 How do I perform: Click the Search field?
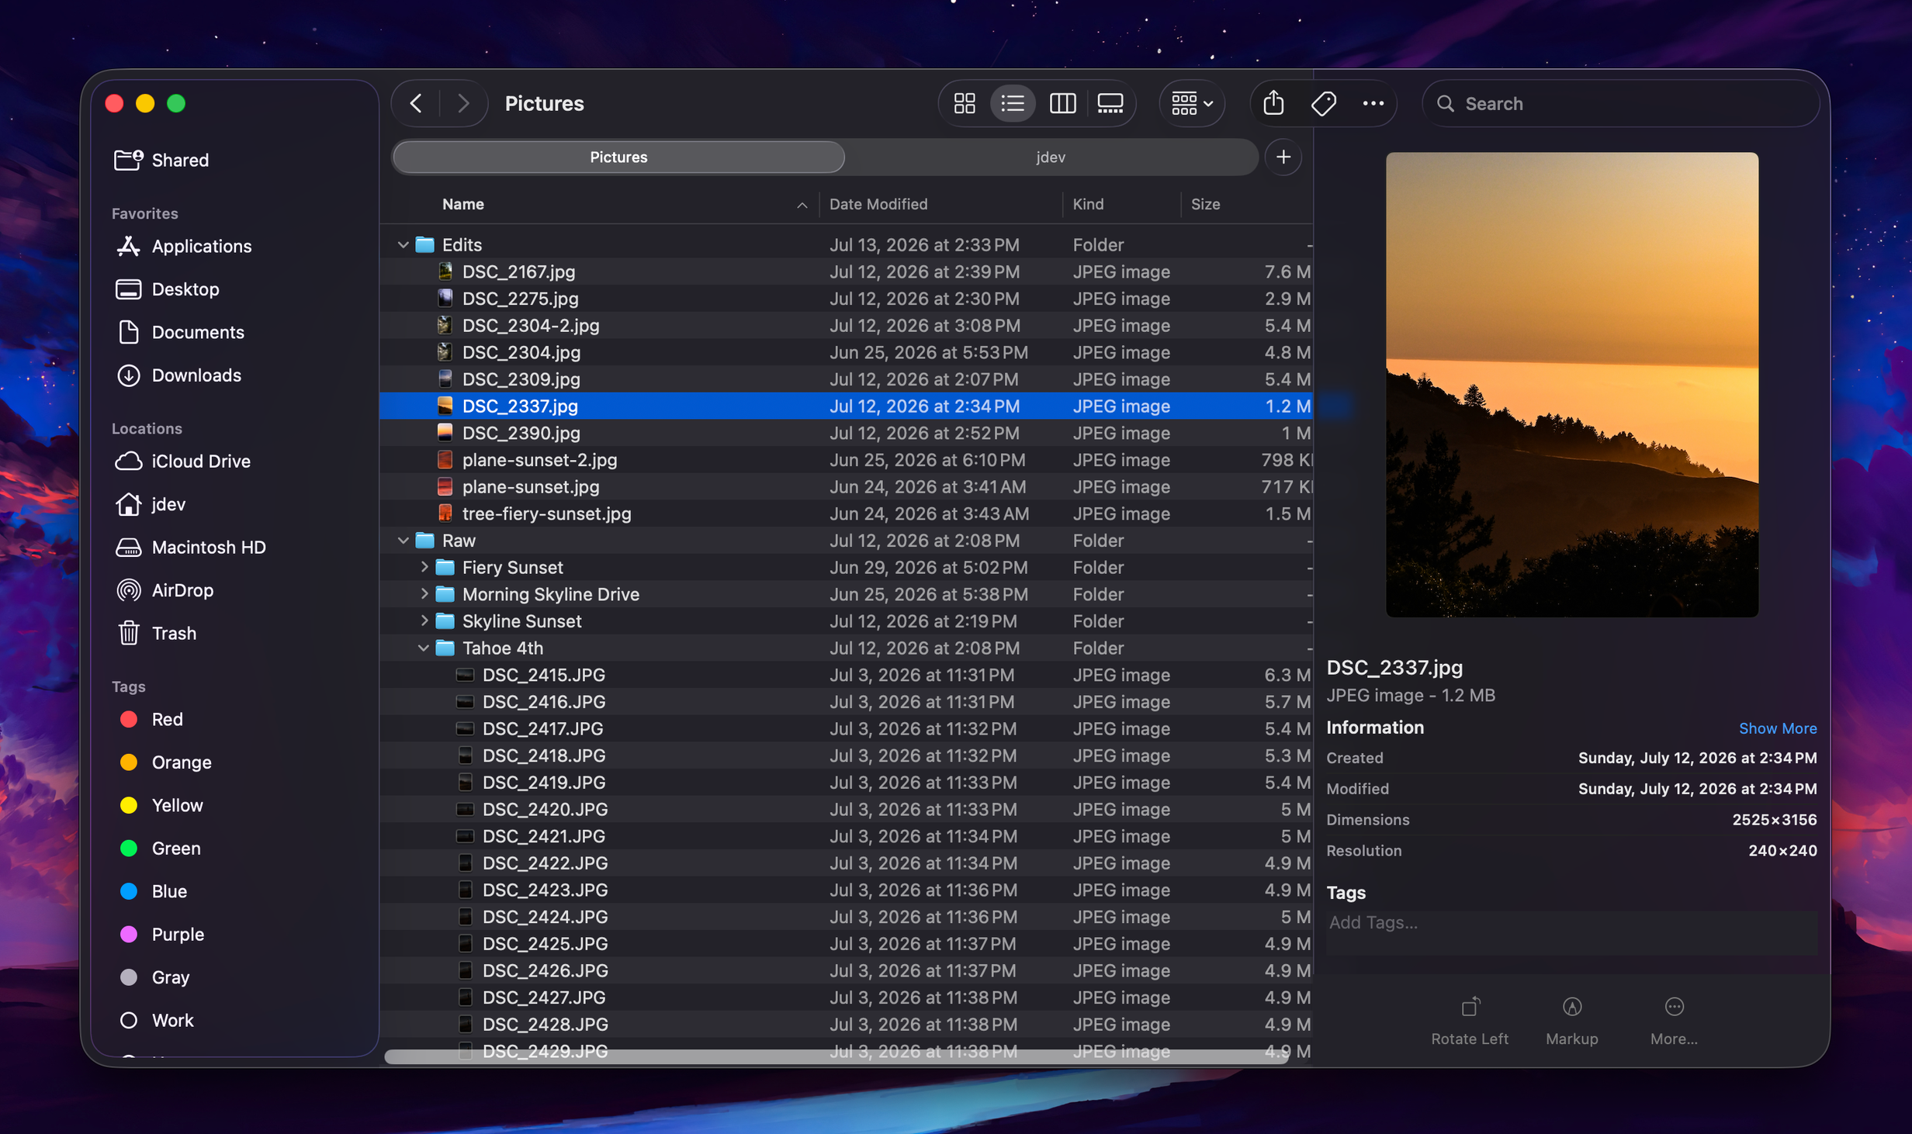point(1620,103)
